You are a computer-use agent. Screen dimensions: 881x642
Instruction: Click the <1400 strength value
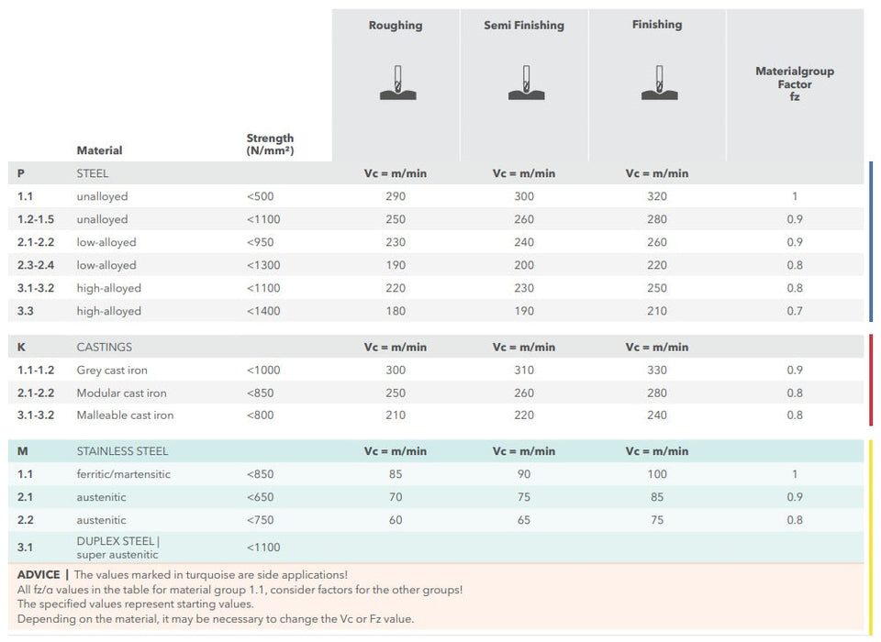point(263,311)
